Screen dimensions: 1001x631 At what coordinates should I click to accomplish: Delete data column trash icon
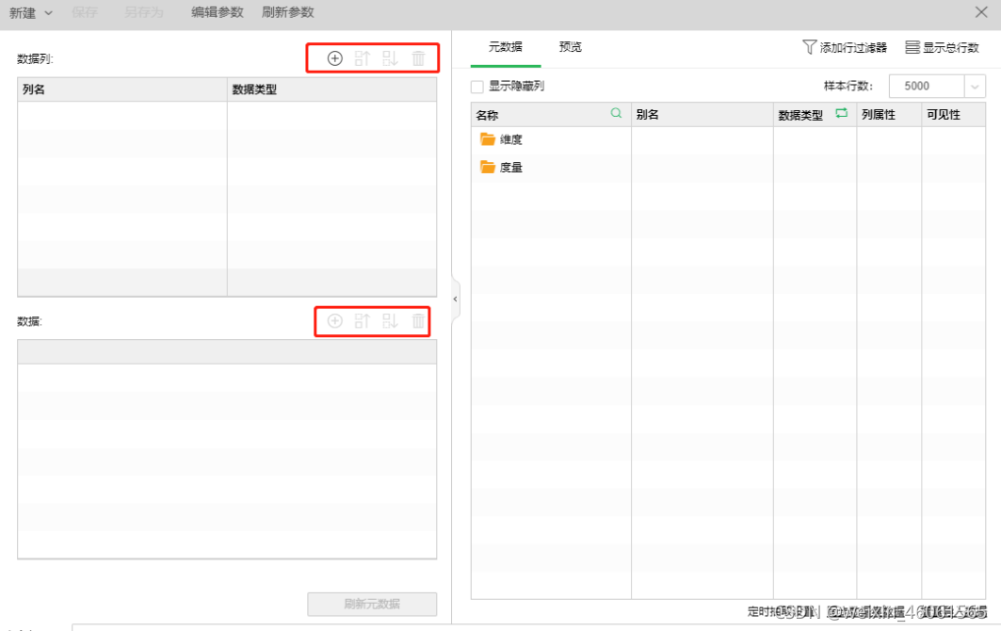coord(418,58)
